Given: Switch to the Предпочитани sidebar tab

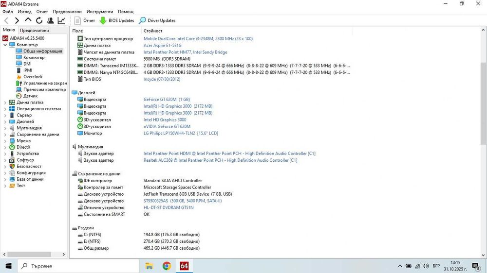Looking at the screenshot, I should point(34,31).
